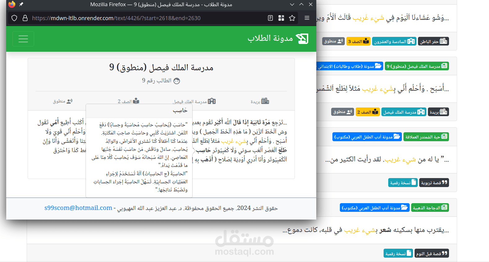Open the Firefox application hamburger menu
The width and height of the screenshot is (489, 262).
pyautogui.click(x=307, y=18)
